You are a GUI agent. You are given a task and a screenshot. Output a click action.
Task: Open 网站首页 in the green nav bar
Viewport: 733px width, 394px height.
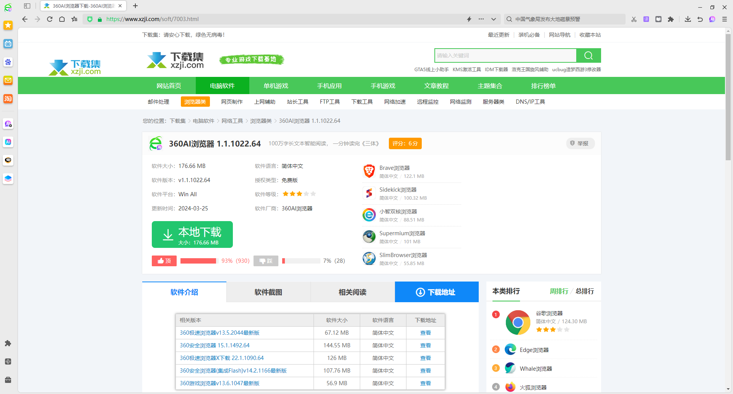(169, 86)
